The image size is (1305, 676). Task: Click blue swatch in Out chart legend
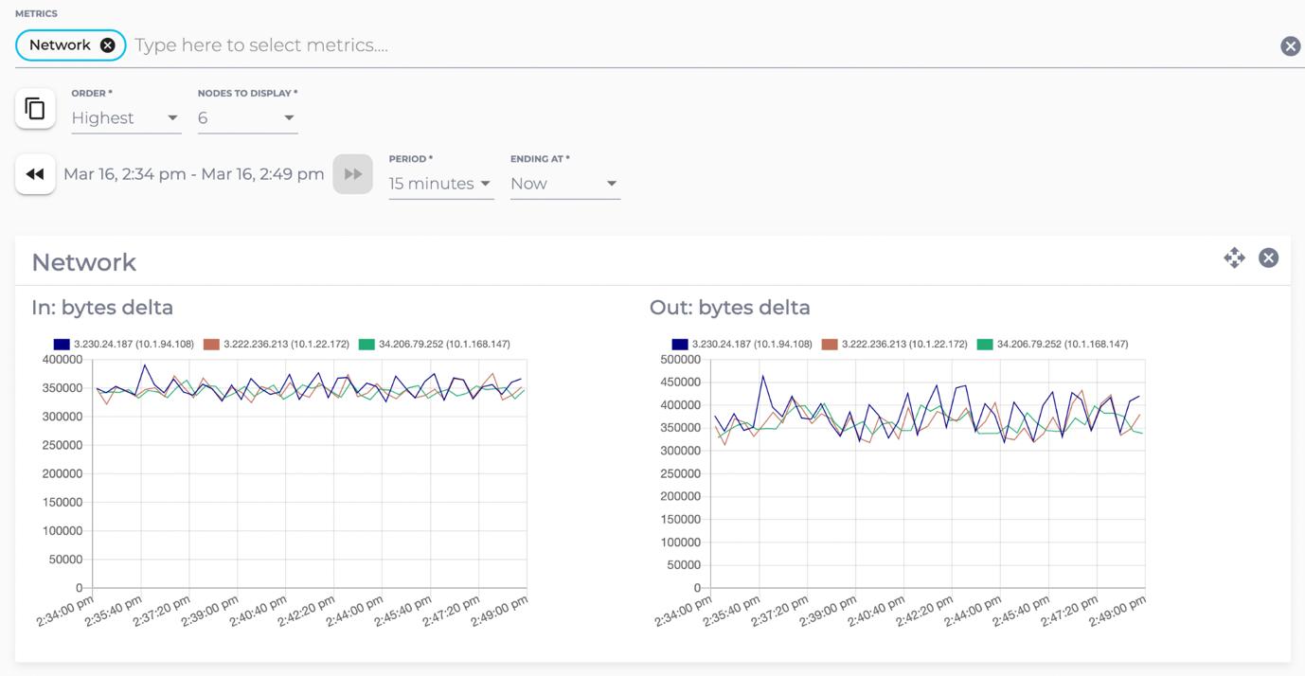(x=680, y=345)
